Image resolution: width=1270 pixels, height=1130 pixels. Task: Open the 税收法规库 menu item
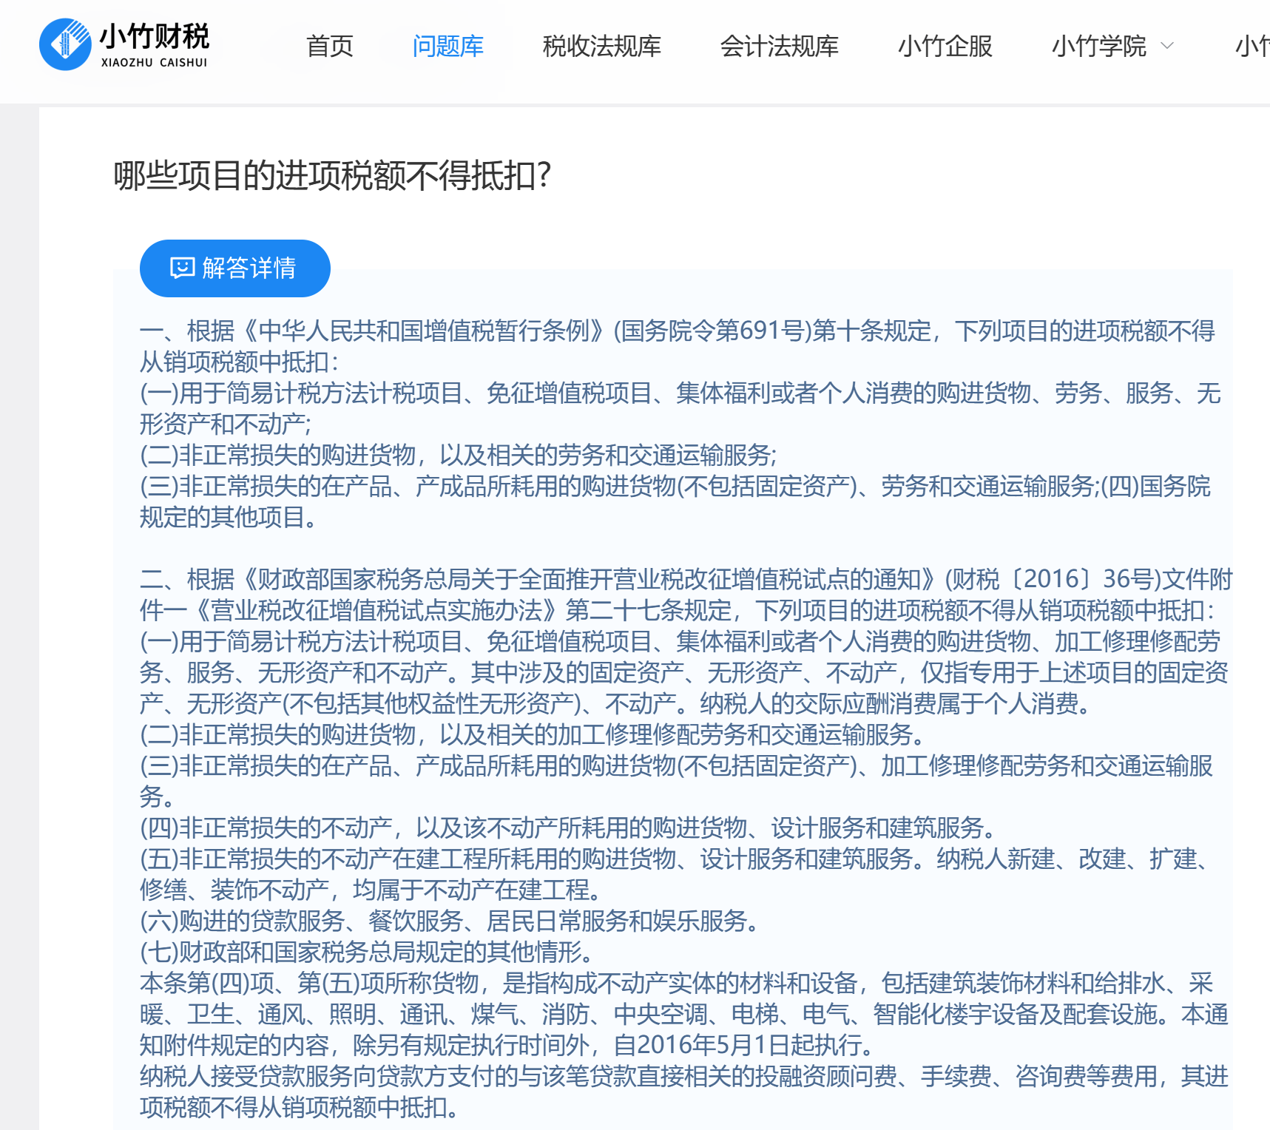click(x=601, y=47)
